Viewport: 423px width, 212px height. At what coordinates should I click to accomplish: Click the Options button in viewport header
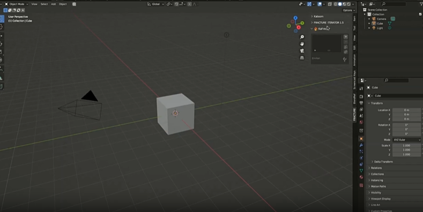pos(349,10)
